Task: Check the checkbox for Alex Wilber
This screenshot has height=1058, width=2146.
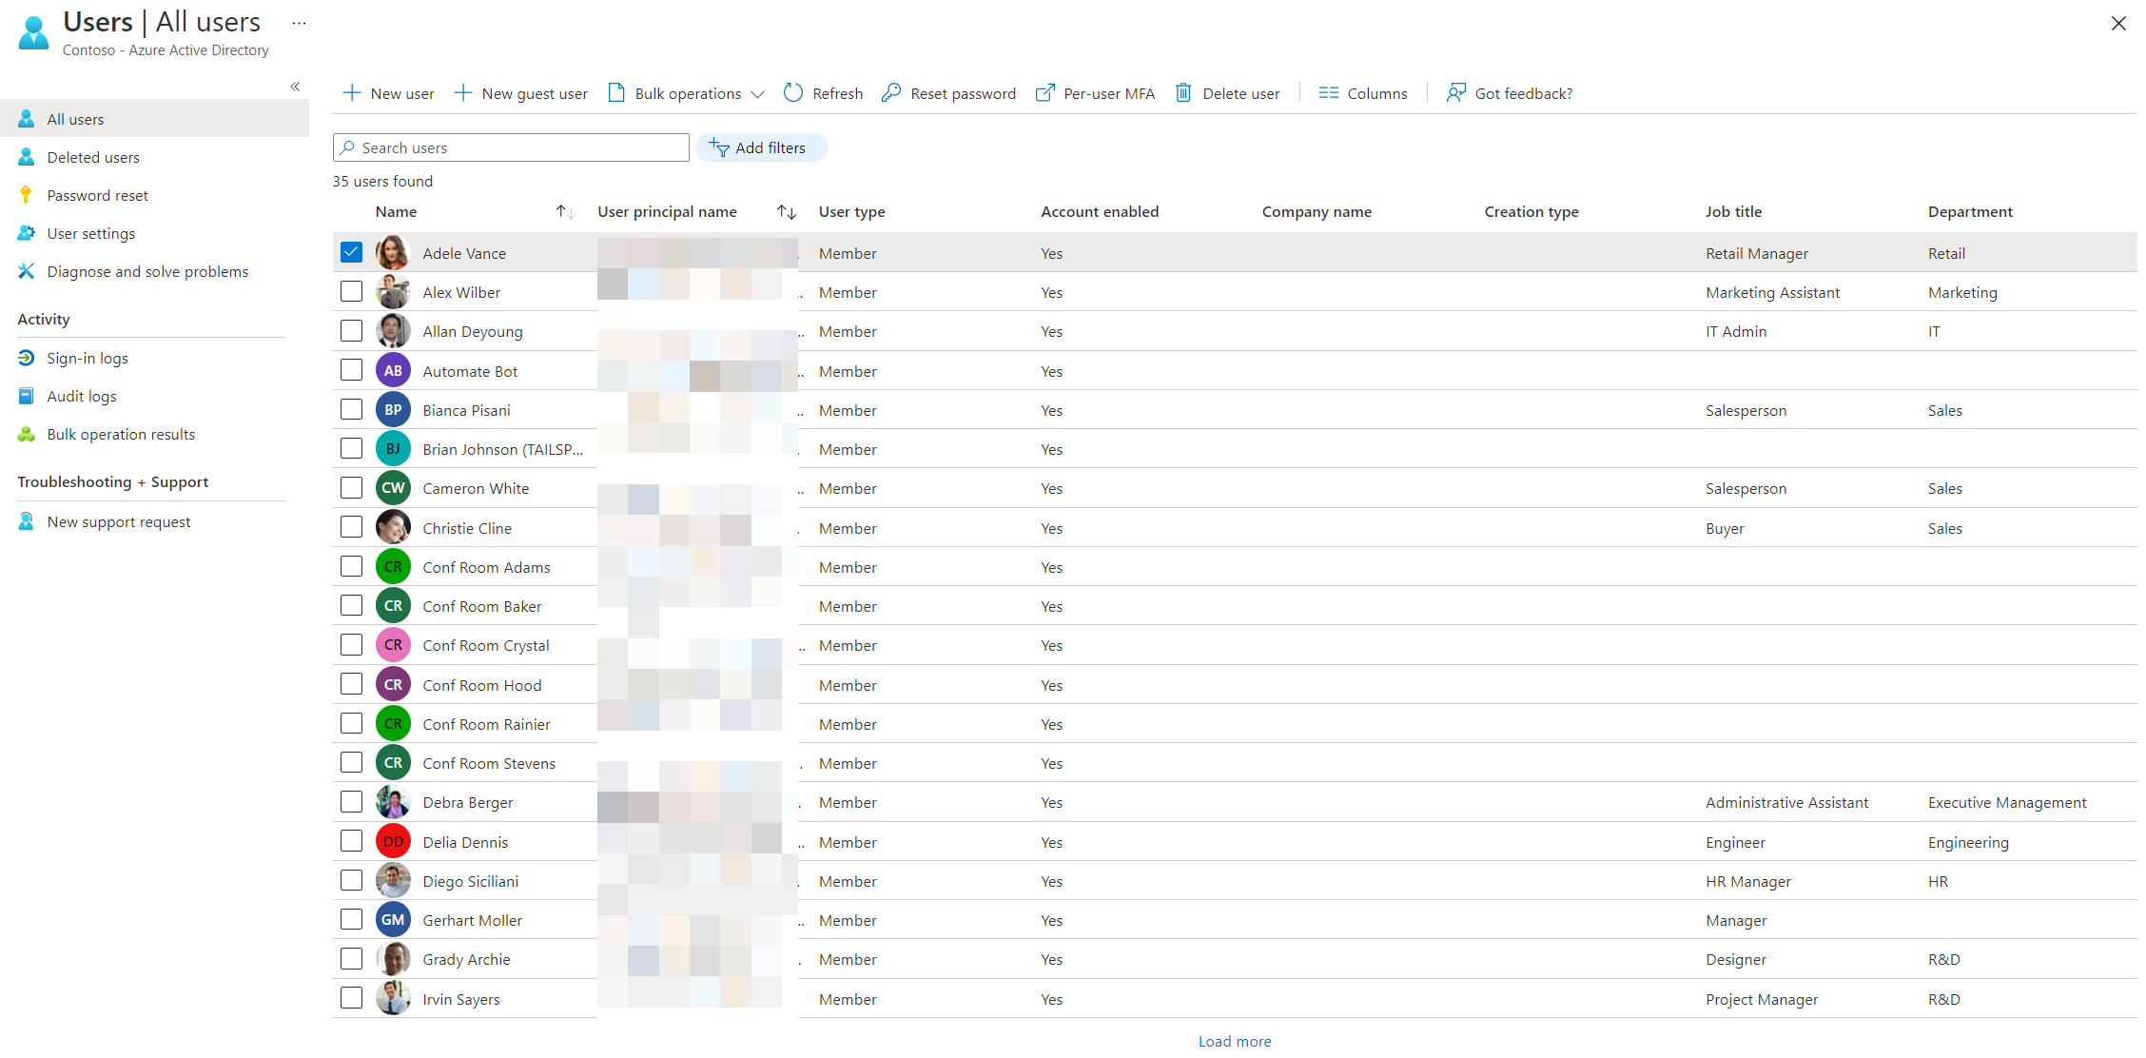Action: [x=351, y=291]
